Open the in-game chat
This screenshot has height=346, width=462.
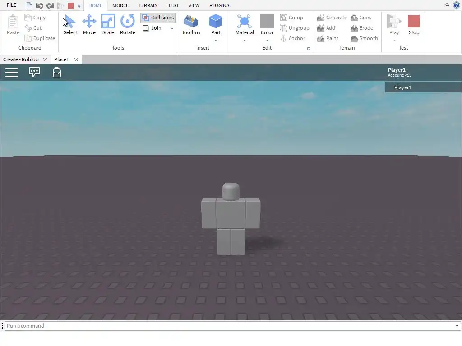click(x=34, y=72)
